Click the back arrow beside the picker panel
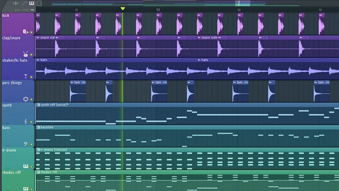Image resolution: width=339 pixels, height=191 pixels. coord(39,3)
